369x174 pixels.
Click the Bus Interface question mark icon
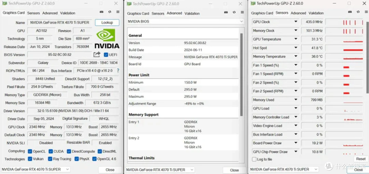click(x=118, y=71)
